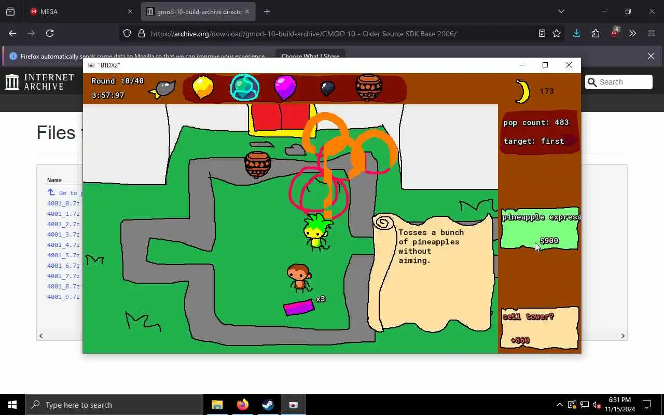Viewport: 664px width, 415px height.
Task: Click the taskbar search box
Action: [114, 405]
